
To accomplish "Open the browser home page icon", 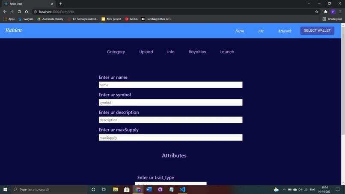I will 27,12.
